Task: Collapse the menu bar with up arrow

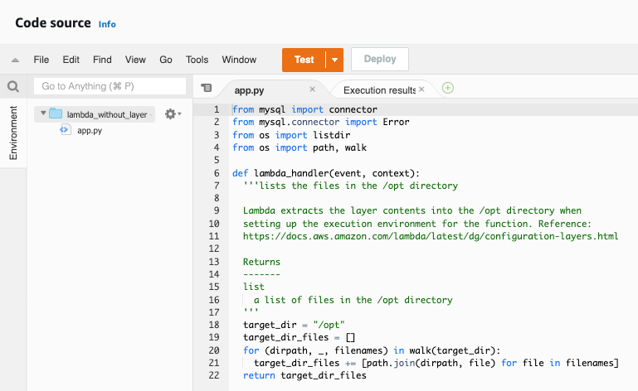Action: pos(15,60)
